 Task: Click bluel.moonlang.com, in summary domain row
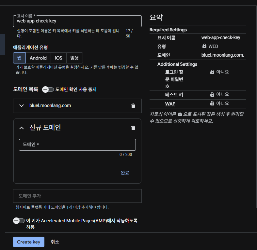pos(223,55)
